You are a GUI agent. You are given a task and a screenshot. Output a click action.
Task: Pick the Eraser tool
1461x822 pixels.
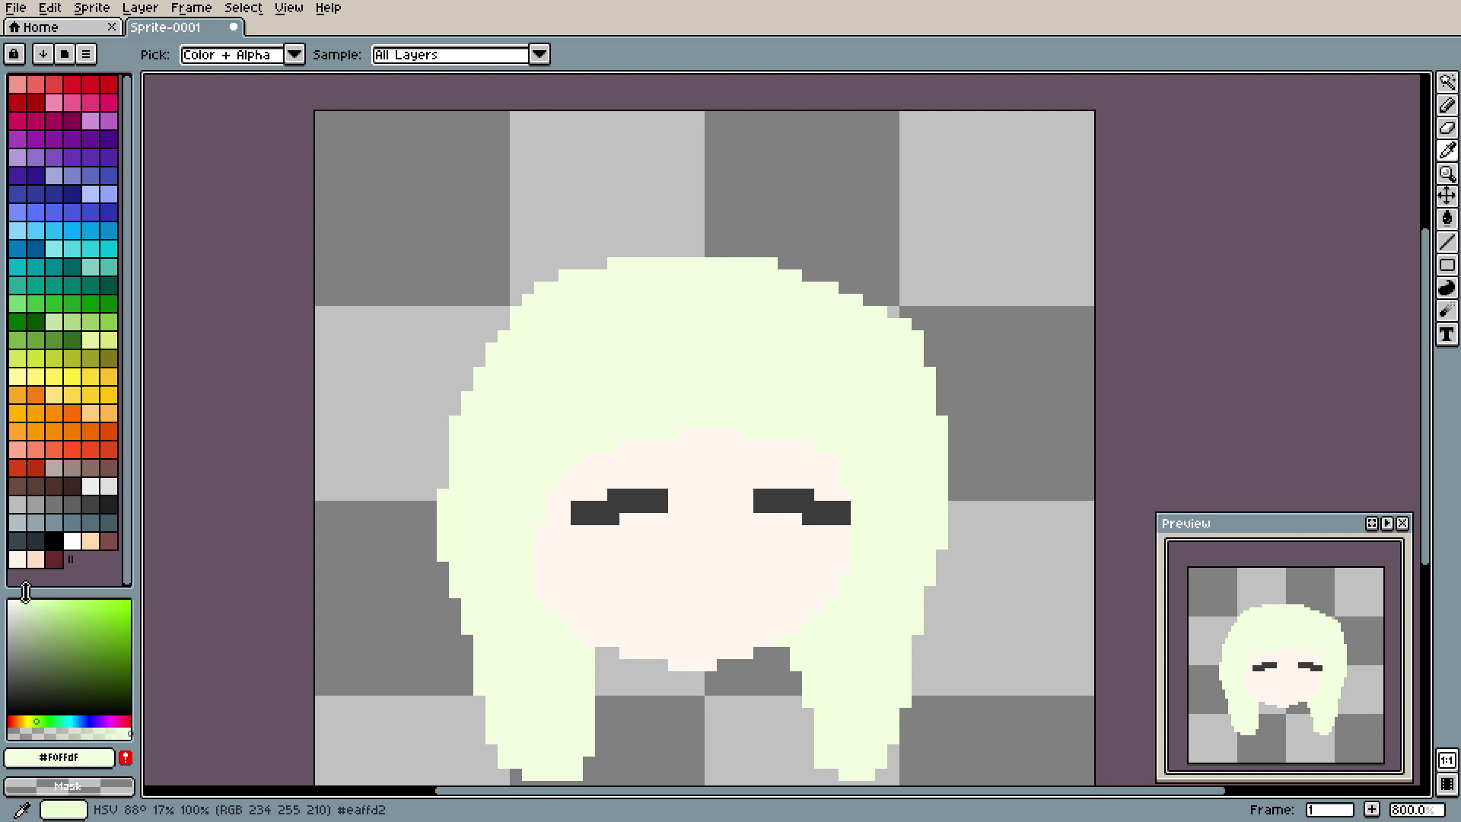pos(1447,128)
